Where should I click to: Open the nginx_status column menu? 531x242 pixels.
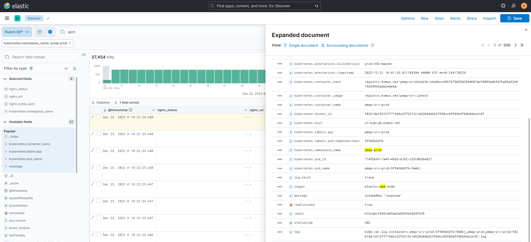click(x=246, y=110)
